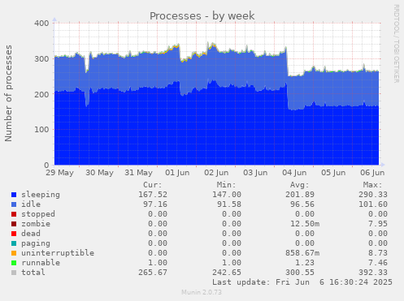
Task: Click the dead legend color swatch
Action: 14,234
